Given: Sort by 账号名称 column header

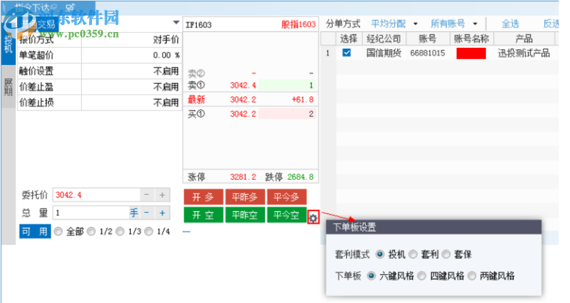Looking at the screenshot, I should (472, 38).
